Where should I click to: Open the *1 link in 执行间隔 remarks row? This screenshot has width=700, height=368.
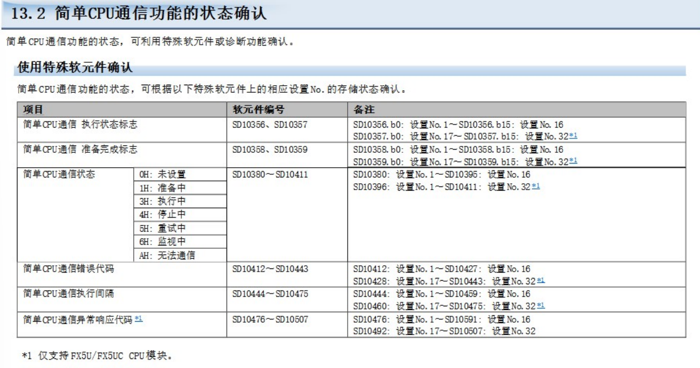point(541,305)
